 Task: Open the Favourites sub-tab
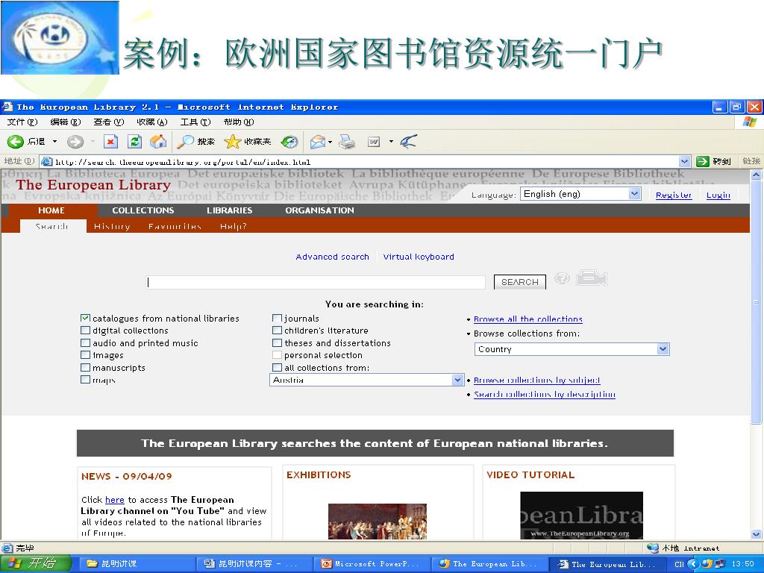(x=175, y=226)
